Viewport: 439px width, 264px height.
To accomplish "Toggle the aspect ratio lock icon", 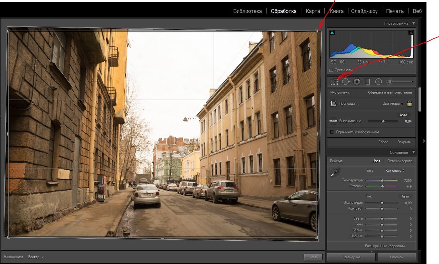I will [409, 103].
